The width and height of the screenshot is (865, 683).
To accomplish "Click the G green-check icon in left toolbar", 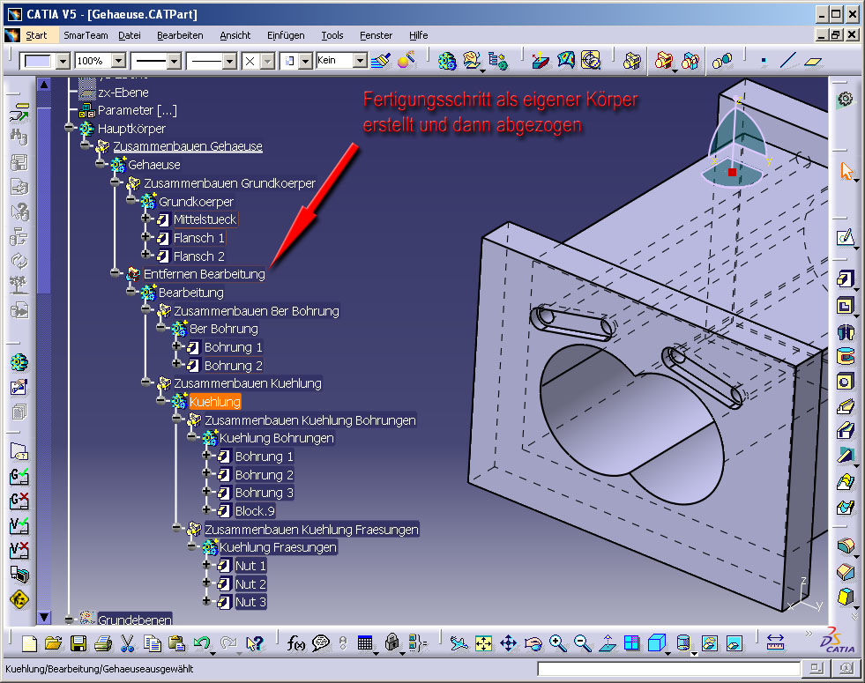I will click(19, 476).
